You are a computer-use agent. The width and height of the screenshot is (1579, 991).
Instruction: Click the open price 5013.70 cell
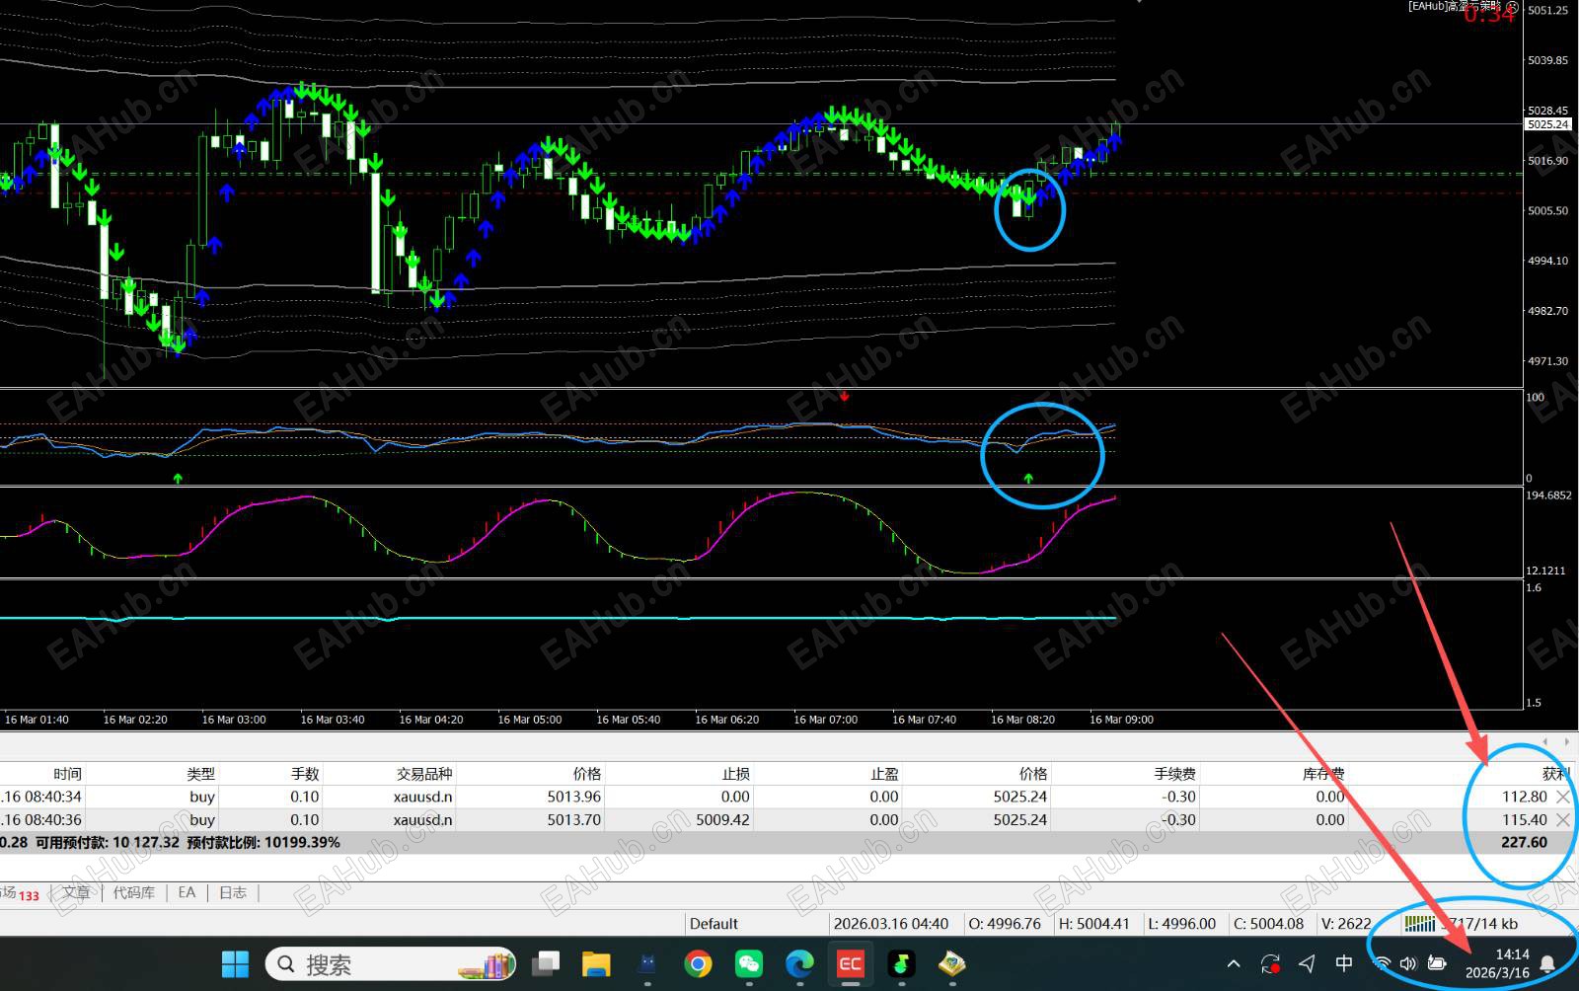(x=574, y=819)
